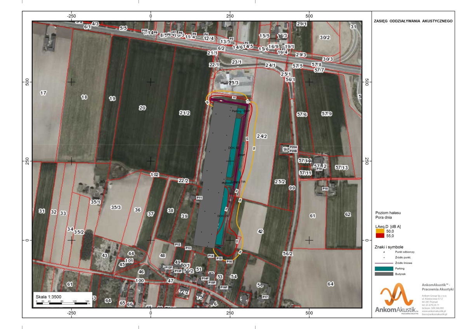Screen dimensions: 466x329
Task: Click parcel number 57/13
Action: [341, 168]
